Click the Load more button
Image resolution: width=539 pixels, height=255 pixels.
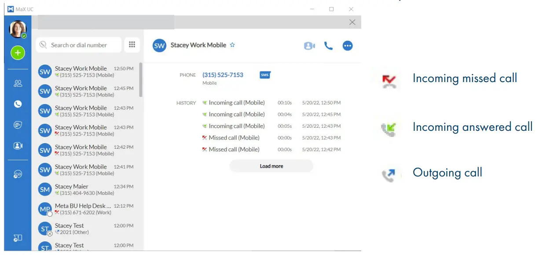271,166
